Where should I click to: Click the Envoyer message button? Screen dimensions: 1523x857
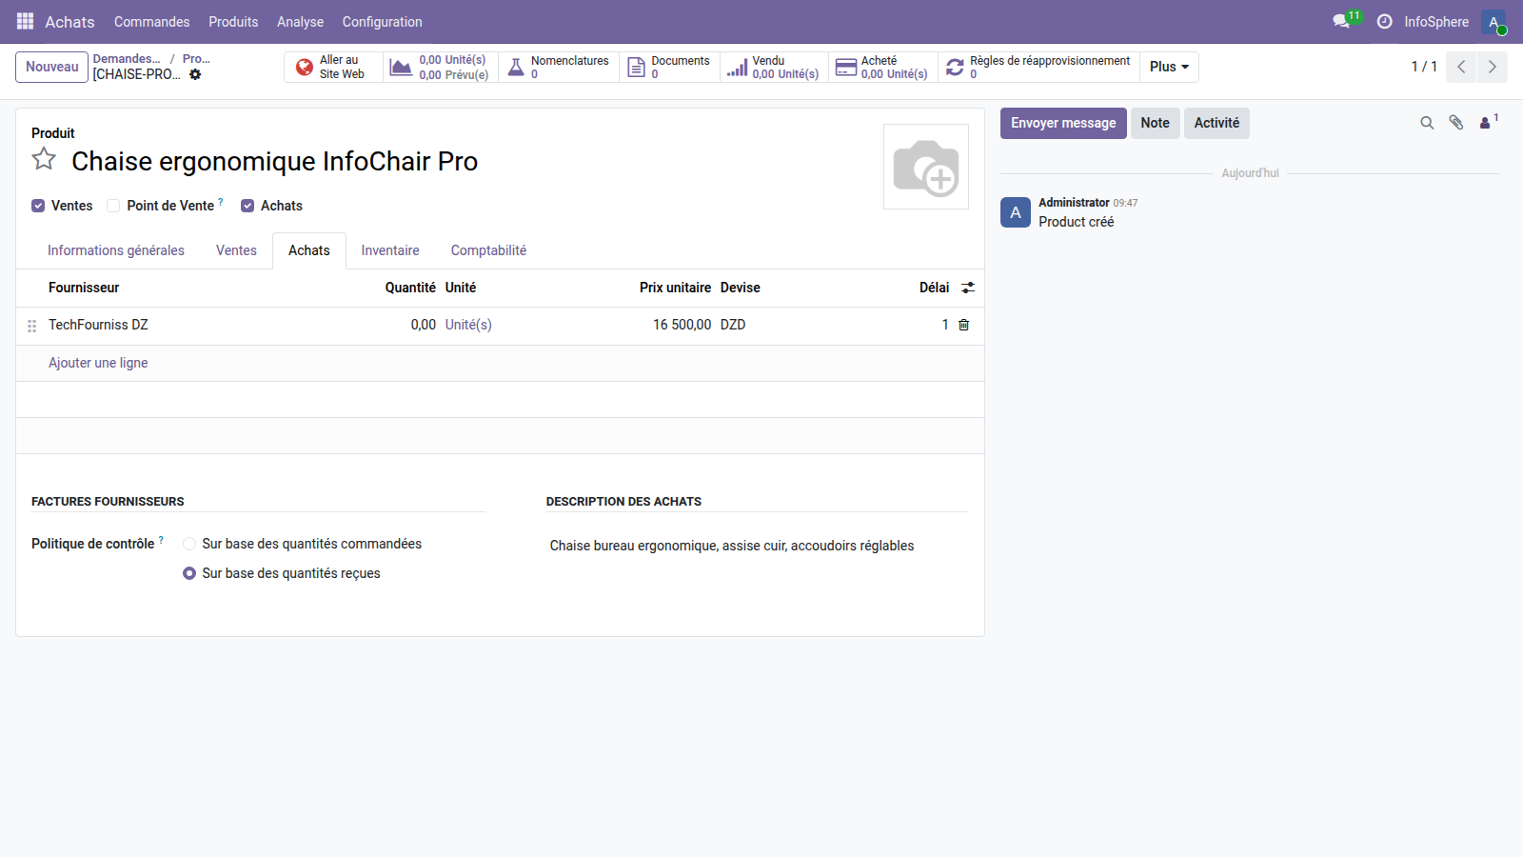click(1062, 123)
